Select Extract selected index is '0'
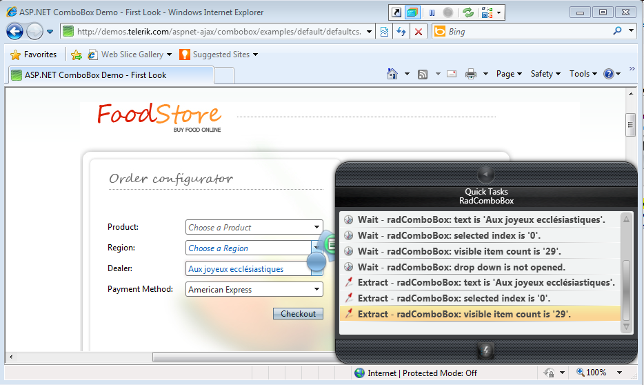Screen dimensions: 644x385 point(480,298)
